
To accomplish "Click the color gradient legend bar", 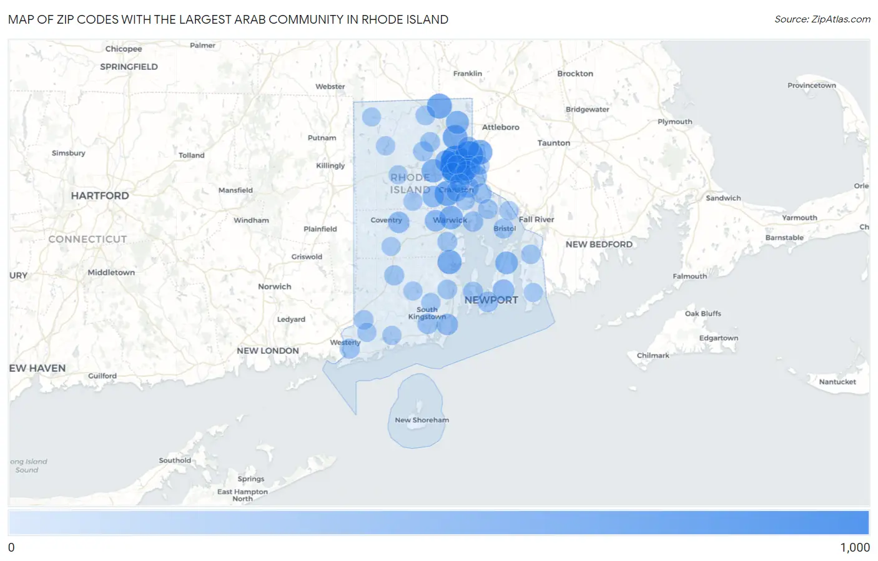I will point(439,523).
